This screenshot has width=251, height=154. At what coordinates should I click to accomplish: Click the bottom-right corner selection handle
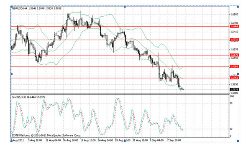238,141
